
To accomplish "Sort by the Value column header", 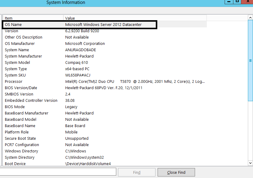I will tap(135, 18).
